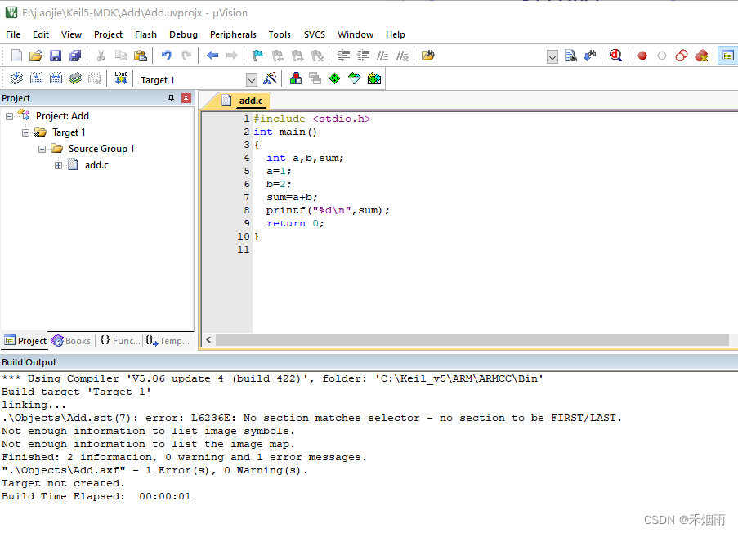Start the debug session with magnifier icon
Image resolution: width=738 pixels, height=533 pixels.
point(615,56)
